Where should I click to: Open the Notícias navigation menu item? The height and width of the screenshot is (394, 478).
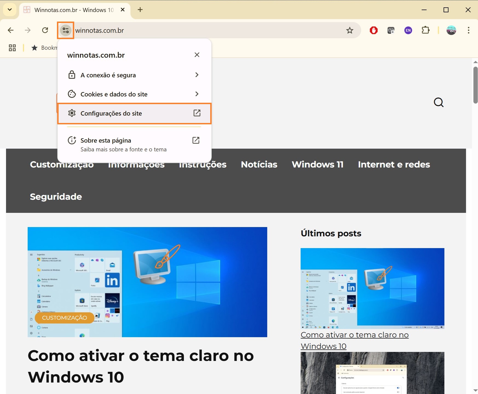[x=259, y=164]
